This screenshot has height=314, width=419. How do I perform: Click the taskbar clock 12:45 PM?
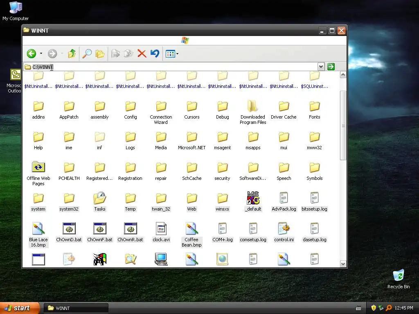pos(404,308)
